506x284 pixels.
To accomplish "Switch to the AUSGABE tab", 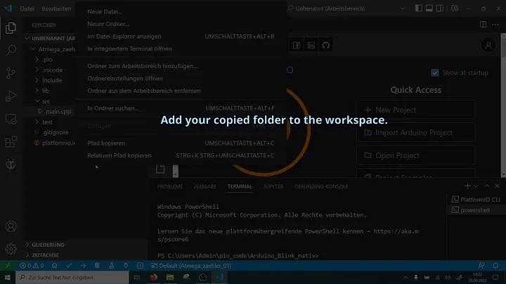I will pyautogui.click(x=205, y=186).
